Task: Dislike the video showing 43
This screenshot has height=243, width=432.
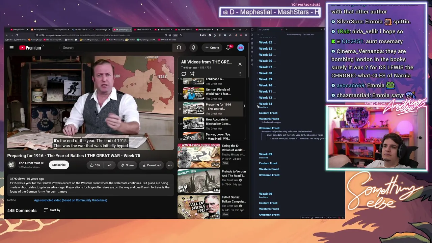Action: tap(109, 165)
